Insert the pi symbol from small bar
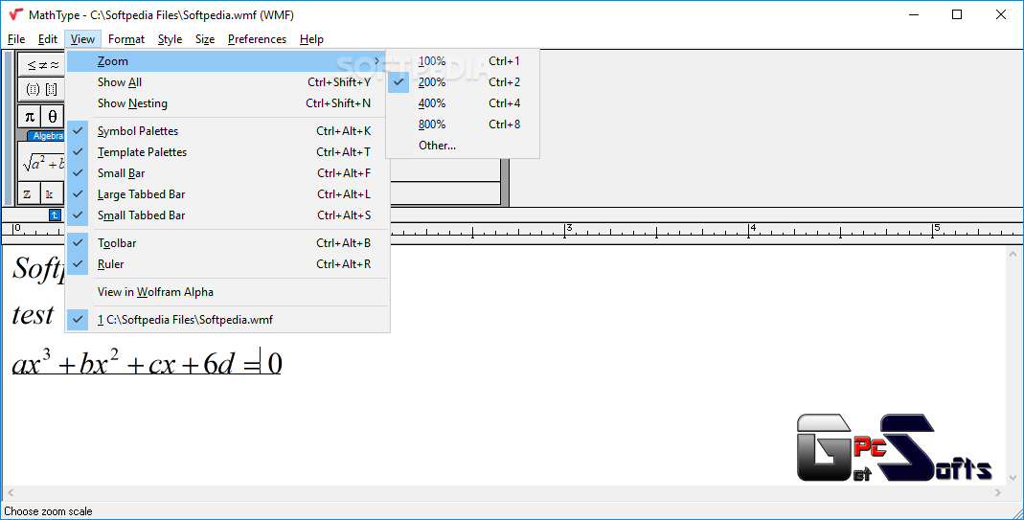 pos(30,116)
